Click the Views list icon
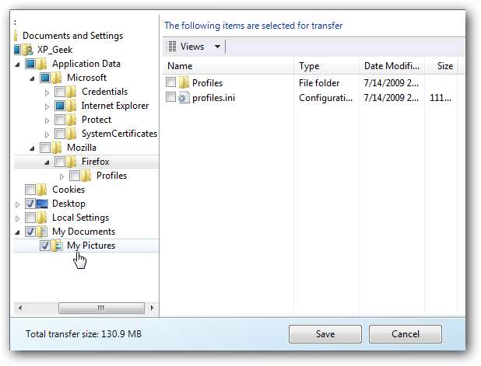Image resolution: width=481 pixels, height=366 pixels. (172, 47)
